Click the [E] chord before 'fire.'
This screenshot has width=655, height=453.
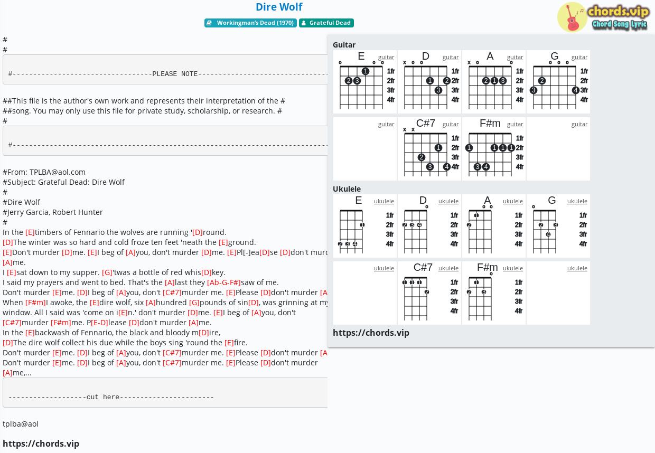pos(229,343)
